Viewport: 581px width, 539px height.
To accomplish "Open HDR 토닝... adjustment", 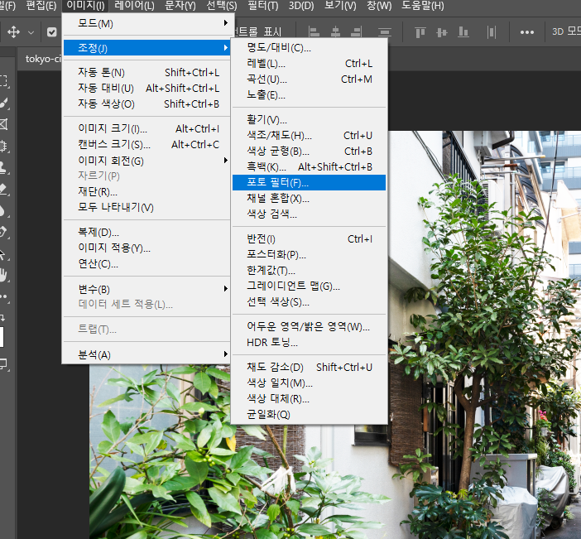I will pos(309,342).
